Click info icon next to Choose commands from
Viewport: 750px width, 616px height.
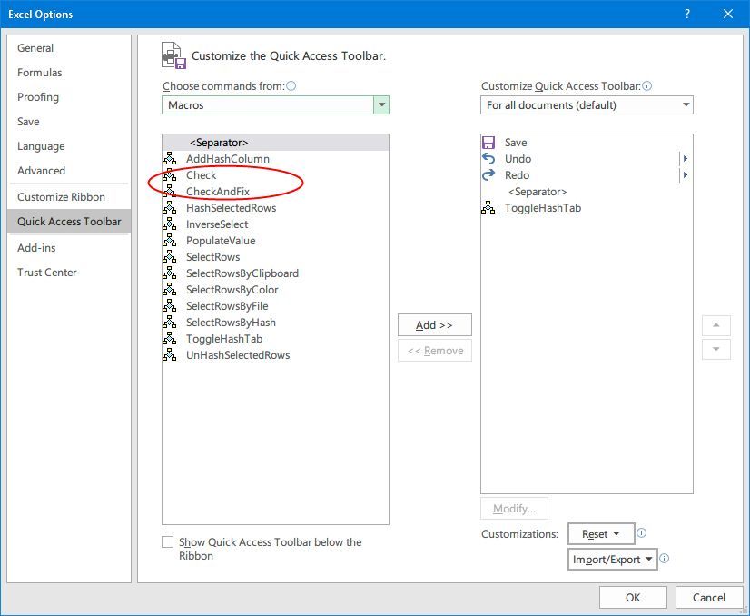pyautogui.click(x=291, y=86)
